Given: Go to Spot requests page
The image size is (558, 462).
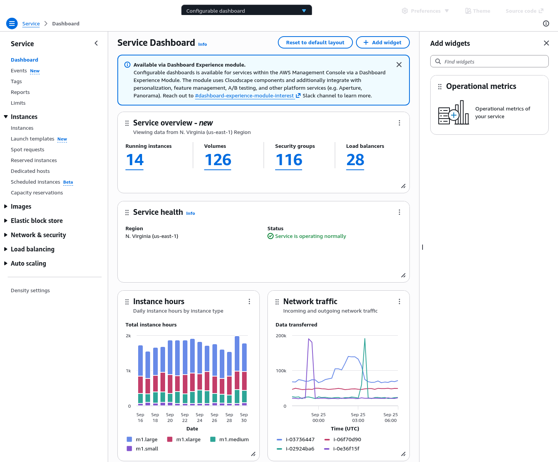Looking at the screenshot, I should point(27,149).
